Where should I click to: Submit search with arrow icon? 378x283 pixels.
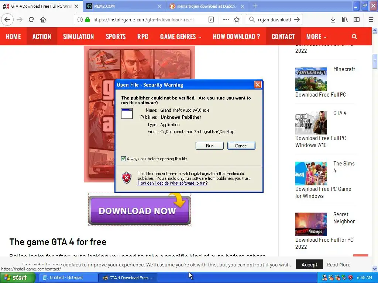(x=297, y=20)
